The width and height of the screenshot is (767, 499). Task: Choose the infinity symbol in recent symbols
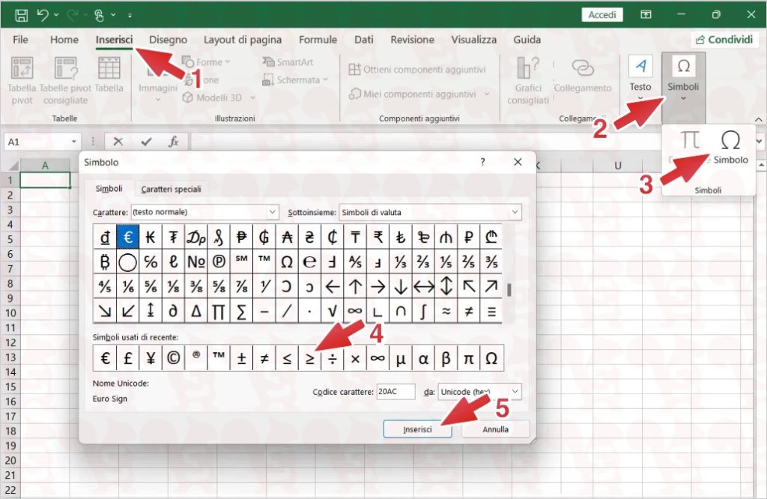pos(378,359)
